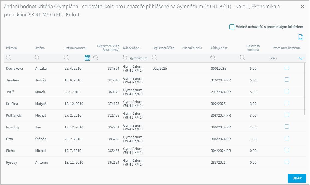Tick Prominuté kritérium for Ryšavý Antonín
This screenshot has width=310, height=185.
tap(287, 162)
